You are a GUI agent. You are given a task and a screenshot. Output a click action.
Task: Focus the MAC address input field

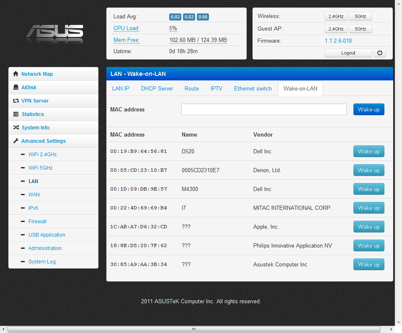264,109
